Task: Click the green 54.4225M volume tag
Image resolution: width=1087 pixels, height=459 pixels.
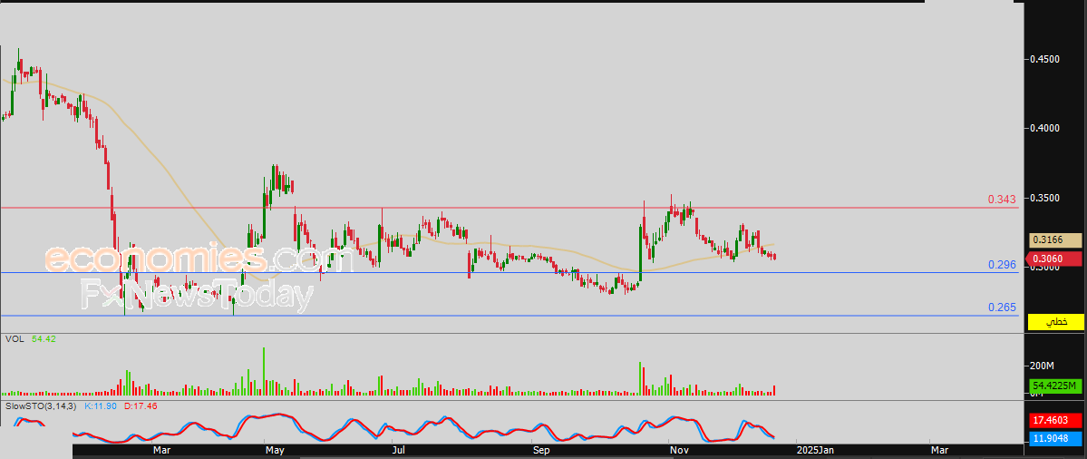Action: pos(1056,386)
